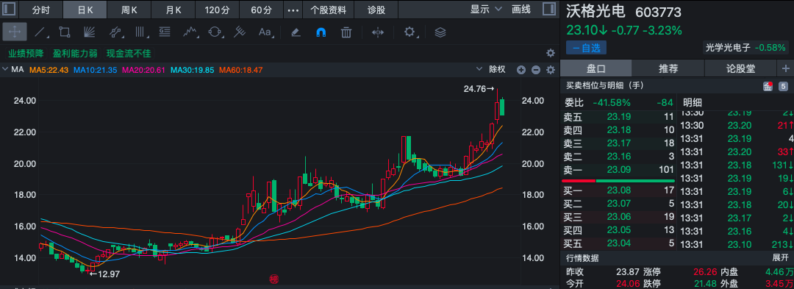The image size is (794, 289).
Task: Click the MA60:18.47 indicator value
Action: [x=241, y=70]
